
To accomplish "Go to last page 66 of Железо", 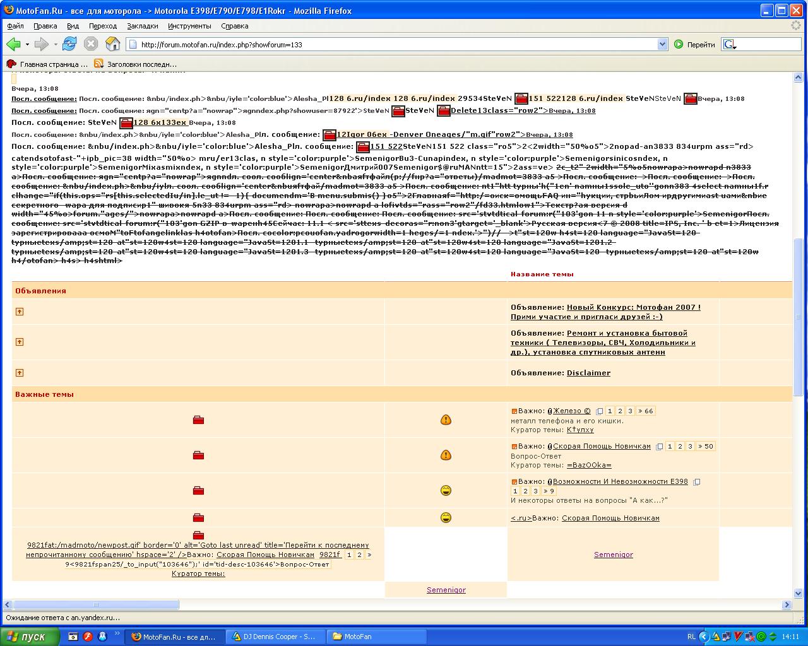I will 646,411.
